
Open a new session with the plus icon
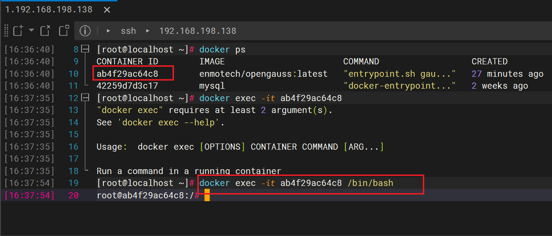tap(18, 31)
